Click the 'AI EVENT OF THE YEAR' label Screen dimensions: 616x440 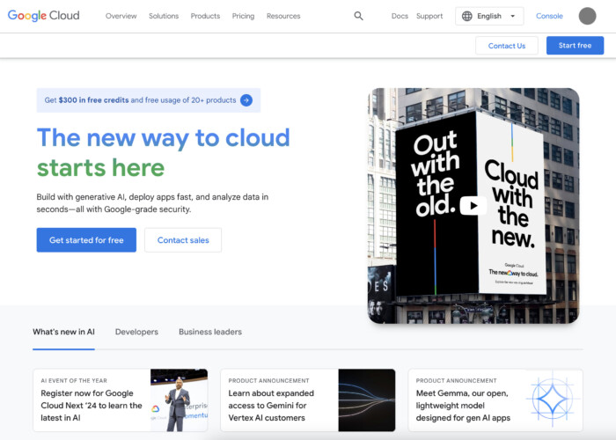[x=74, y=381]
